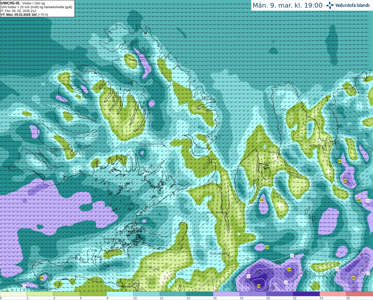Viewport: 373px width, 300px height.
Task: Select the salmon legend swatch above 26 m/s
Action: pos(360,294)
